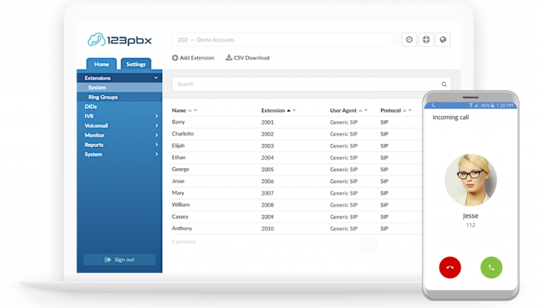Click the lifebuoy help icon
Screen dimensions: 538x308
point(426,40)
